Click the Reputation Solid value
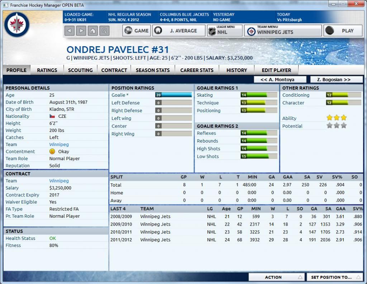367x284 pixels. [54, 165]
